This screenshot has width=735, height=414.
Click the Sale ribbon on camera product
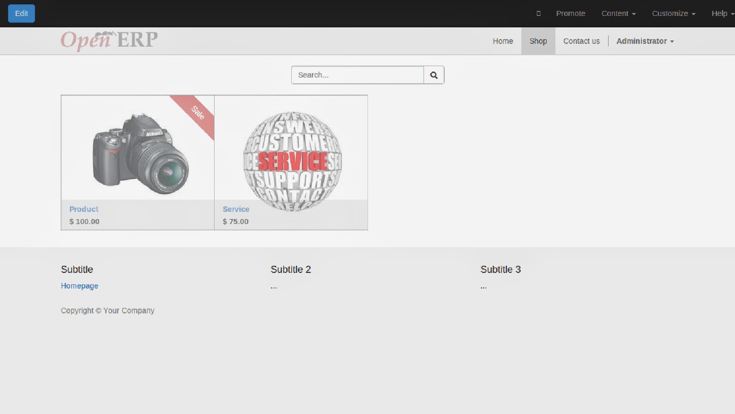click(198, 112)
